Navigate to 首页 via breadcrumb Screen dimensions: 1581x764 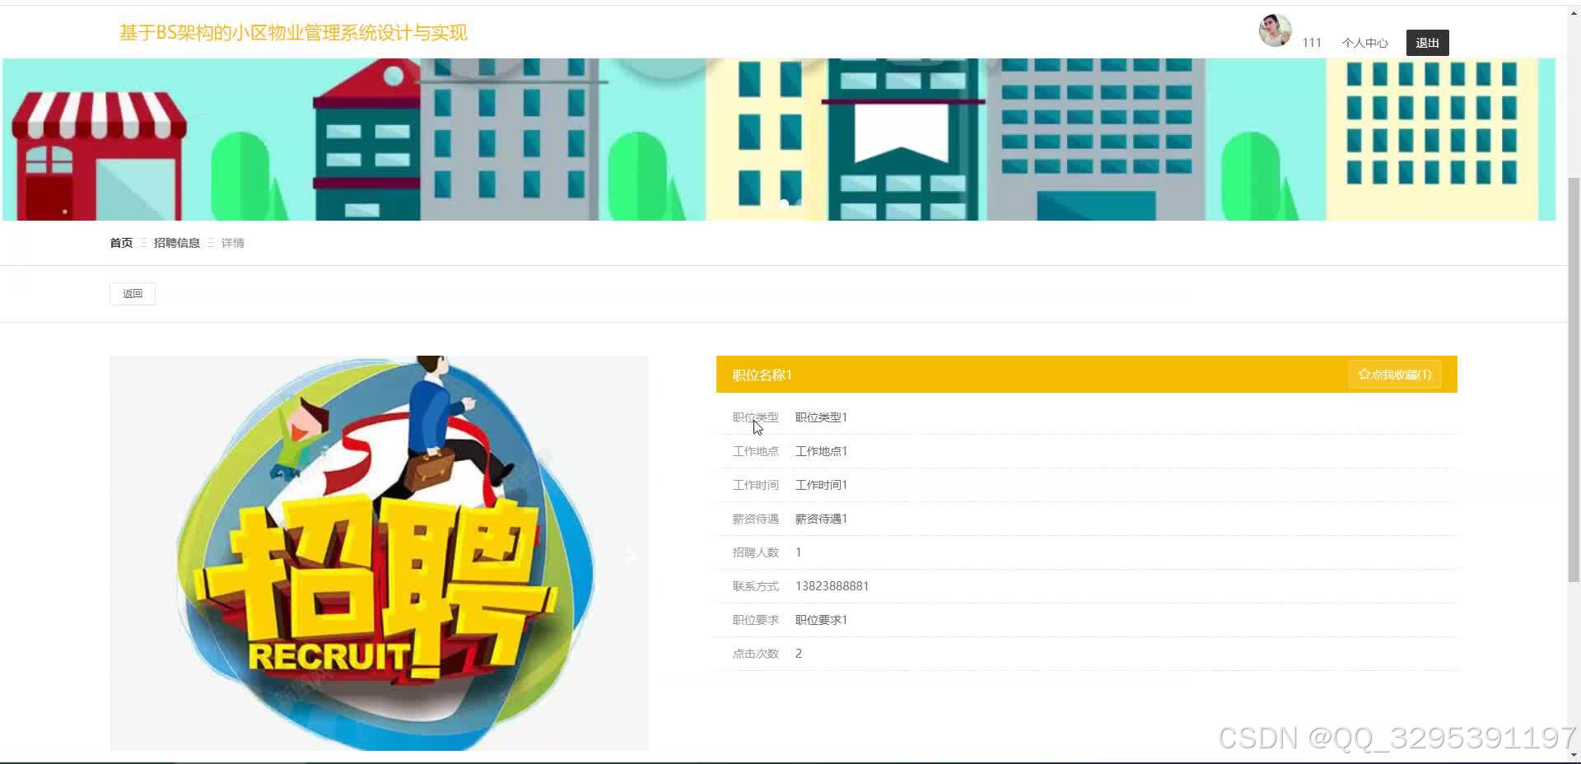pyautogui.click(x=120, y=242)
